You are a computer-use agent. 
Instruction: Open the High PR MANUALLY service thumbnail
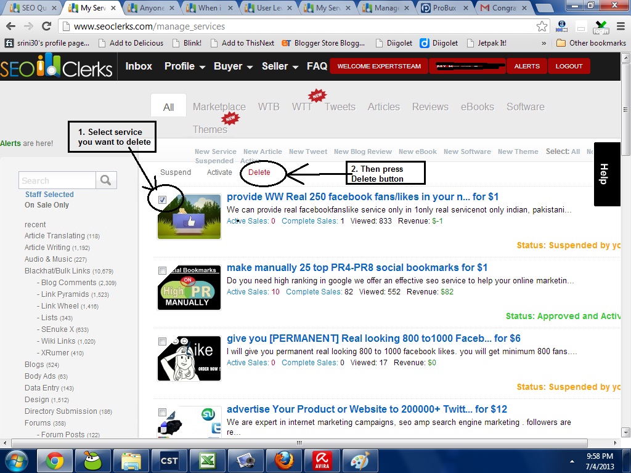(189, 288)
